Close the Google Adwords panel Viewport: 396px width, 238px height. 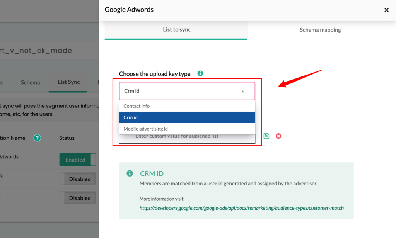[x=386, y=10]
